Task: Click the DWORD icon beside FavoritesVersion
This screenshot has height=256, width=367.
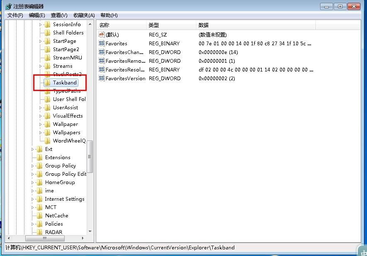Action: (x=102, y=78)
